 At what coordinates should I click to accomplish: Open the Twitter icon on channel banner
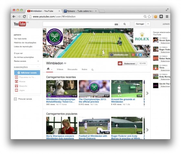tap(140, 55)
